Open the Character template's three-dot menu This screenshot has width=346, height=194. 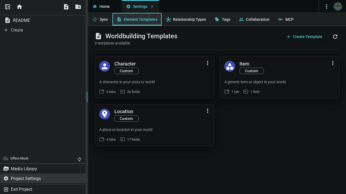tap(208, 63)
